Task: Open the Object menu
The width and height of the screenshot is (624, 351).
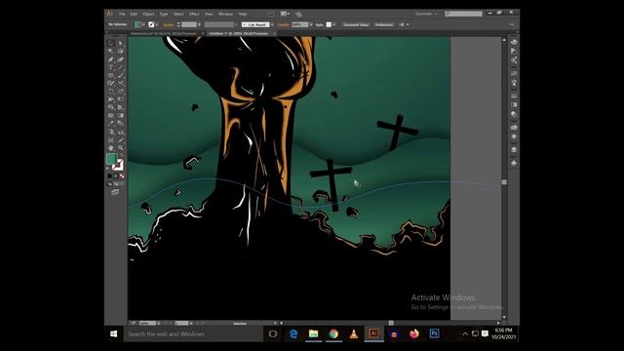Action: tap(148, 14)
